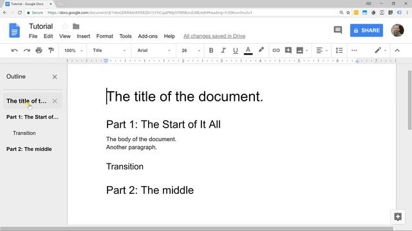This screenshot has width=412, height=231.
Task: Insert a link using the link icon
Action: (x=276, y=50)
